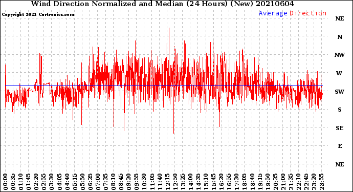Click the 16:55 time label

coord(229,182)
